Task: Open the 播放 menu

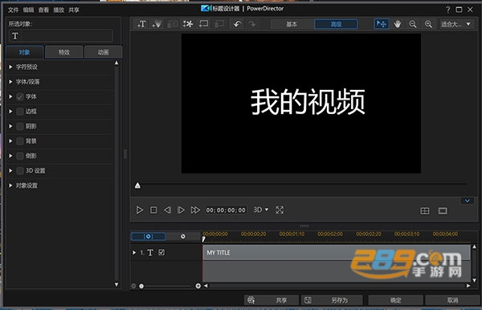Action: point(59,10)
